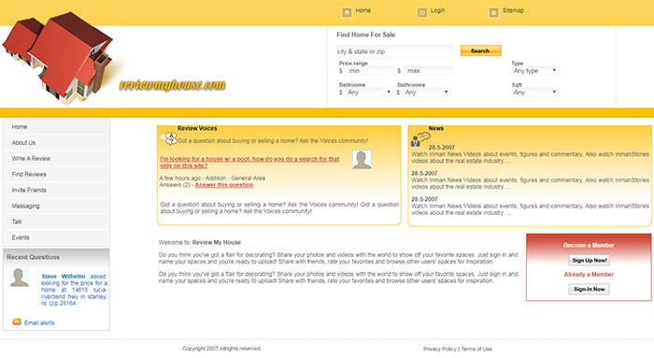Click the Steve Wilhelmi question text about price
654x358 pixels.
(74, 290)
